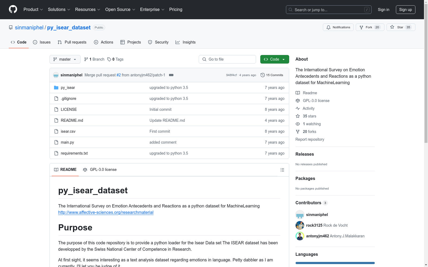
Task: Switch to the Projects tab
Action: [131, 42]
